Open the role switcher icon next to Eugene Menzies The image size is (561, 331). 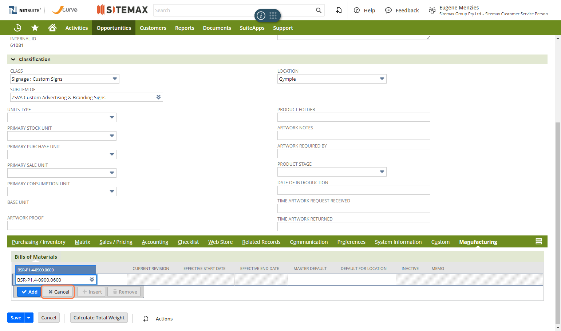432,10
